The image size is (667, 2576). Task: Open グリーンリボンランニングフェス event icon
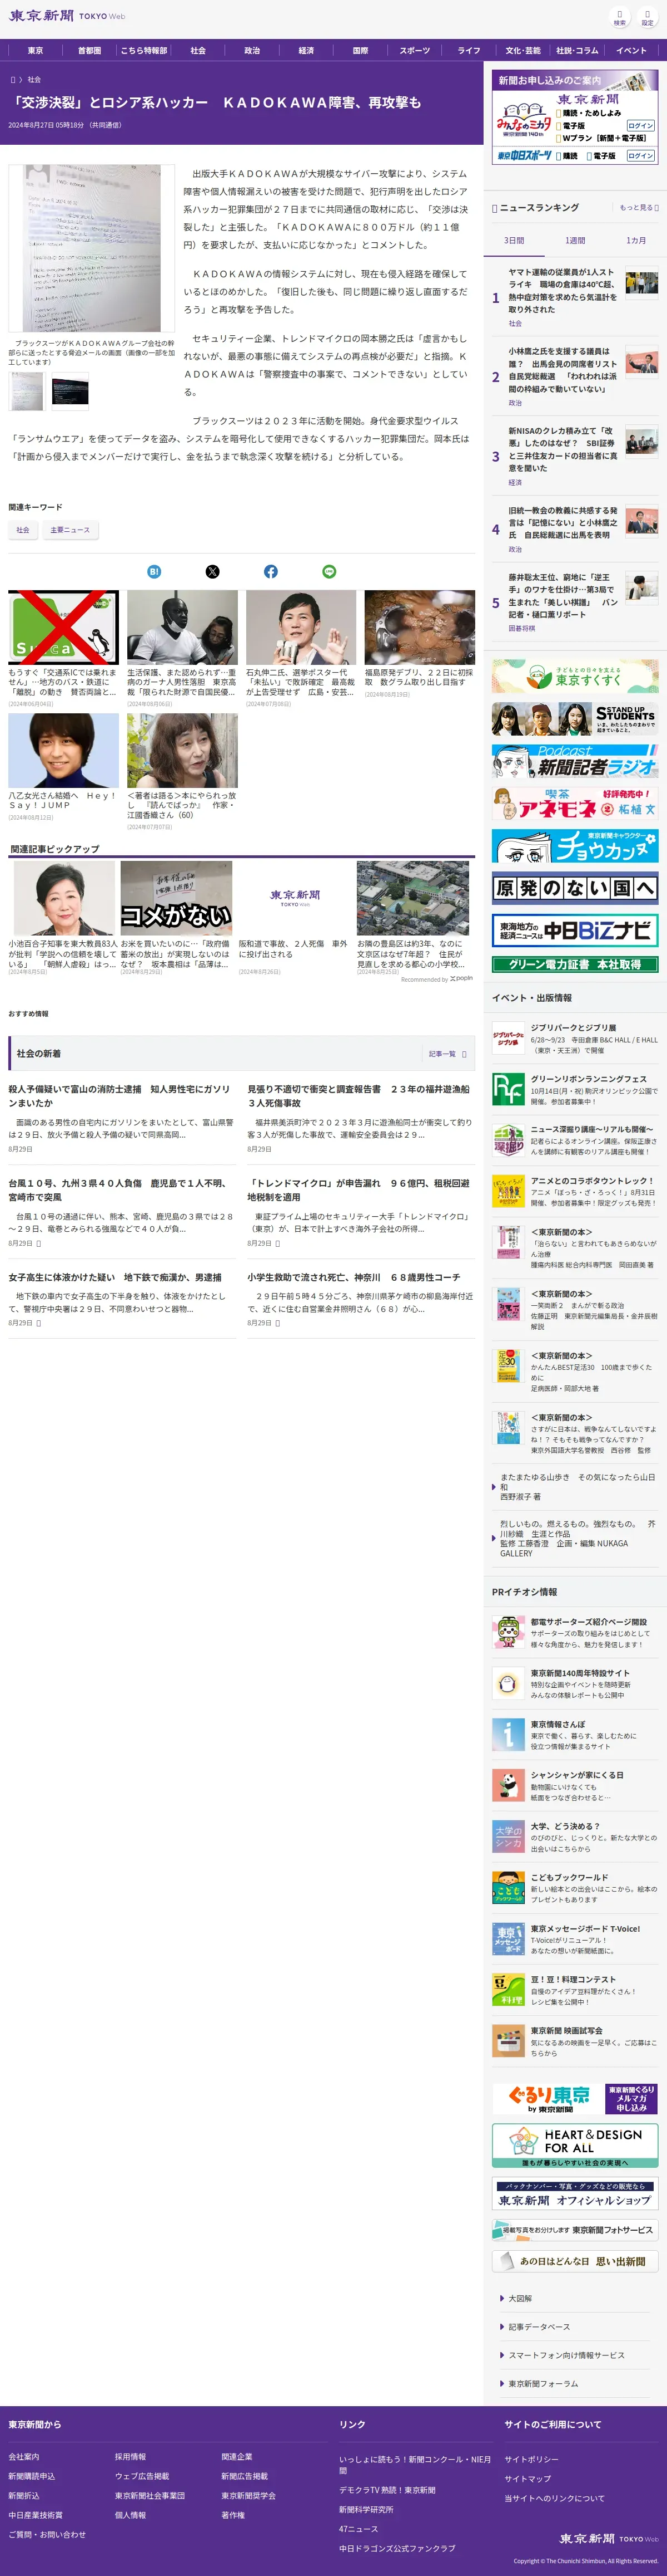[508, 1089]
